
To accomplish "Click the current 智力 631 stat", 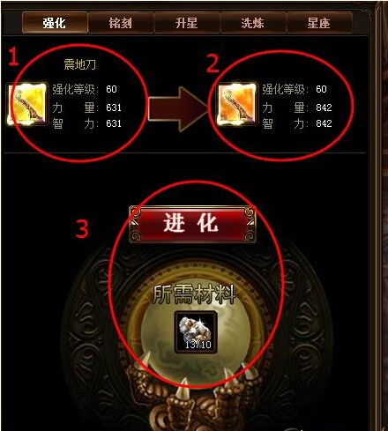I will [x=87, y=123].
